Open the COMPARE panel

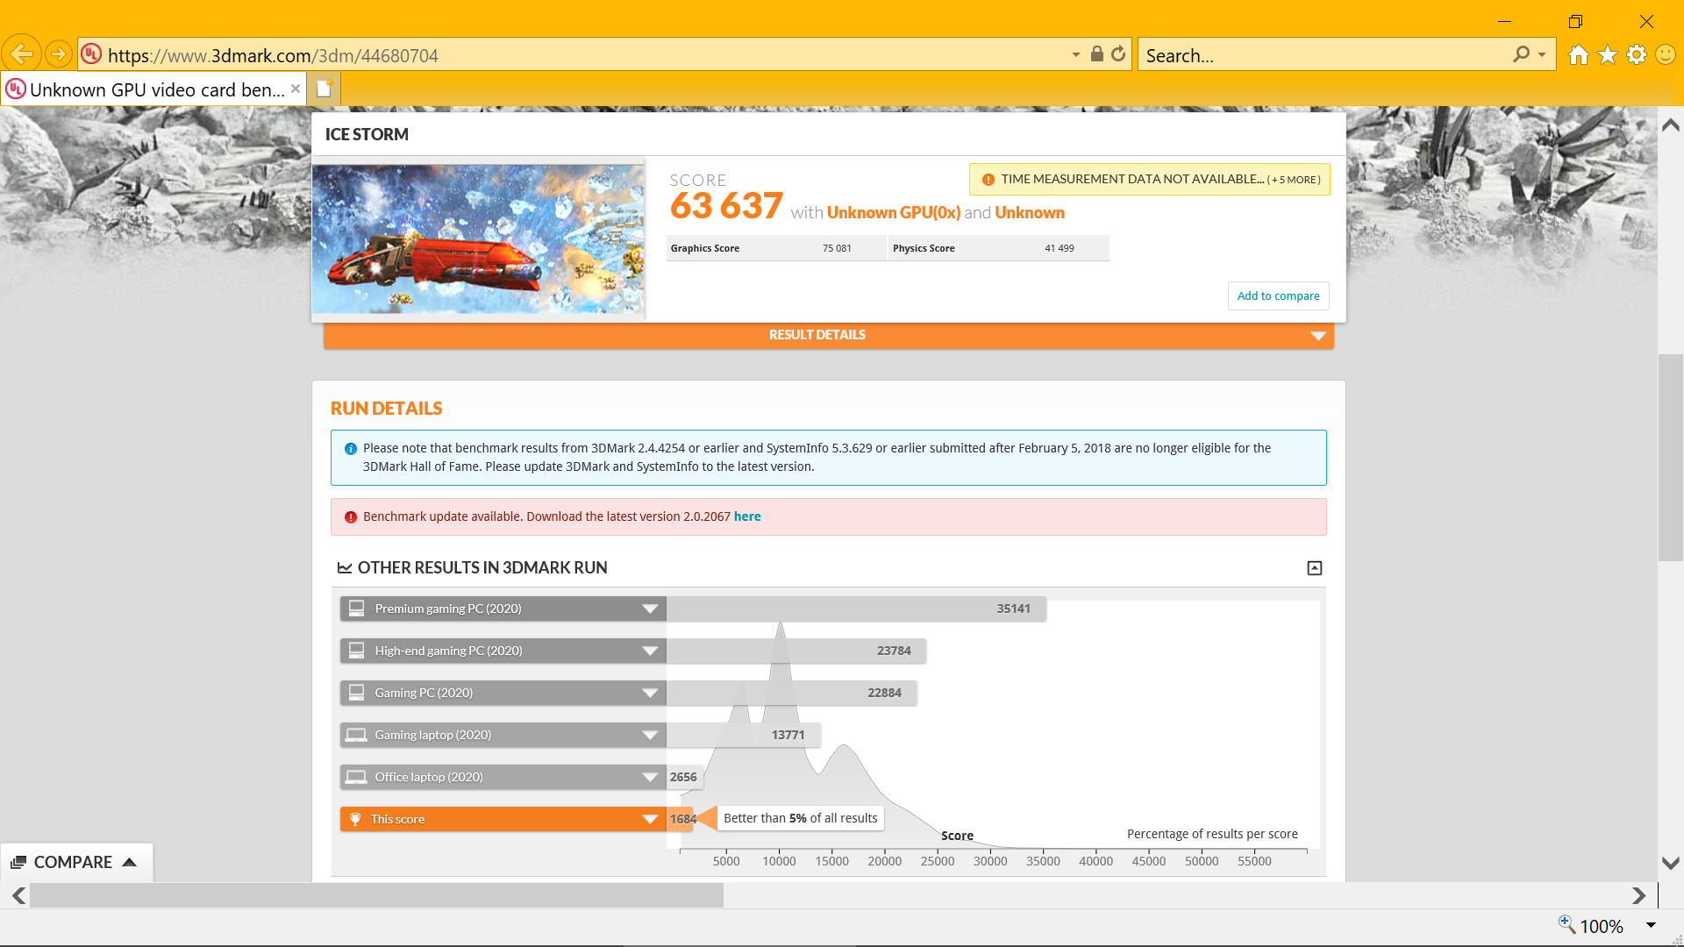tap(75, 862)
